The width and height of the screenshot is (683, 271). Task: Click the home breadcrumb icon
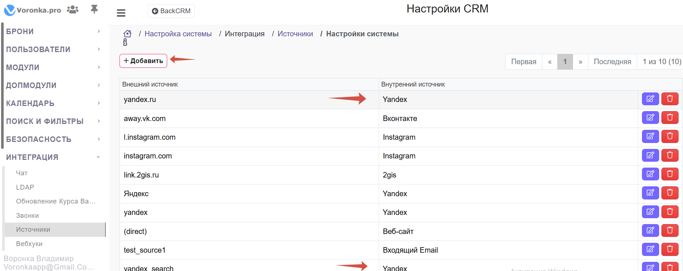127,34
